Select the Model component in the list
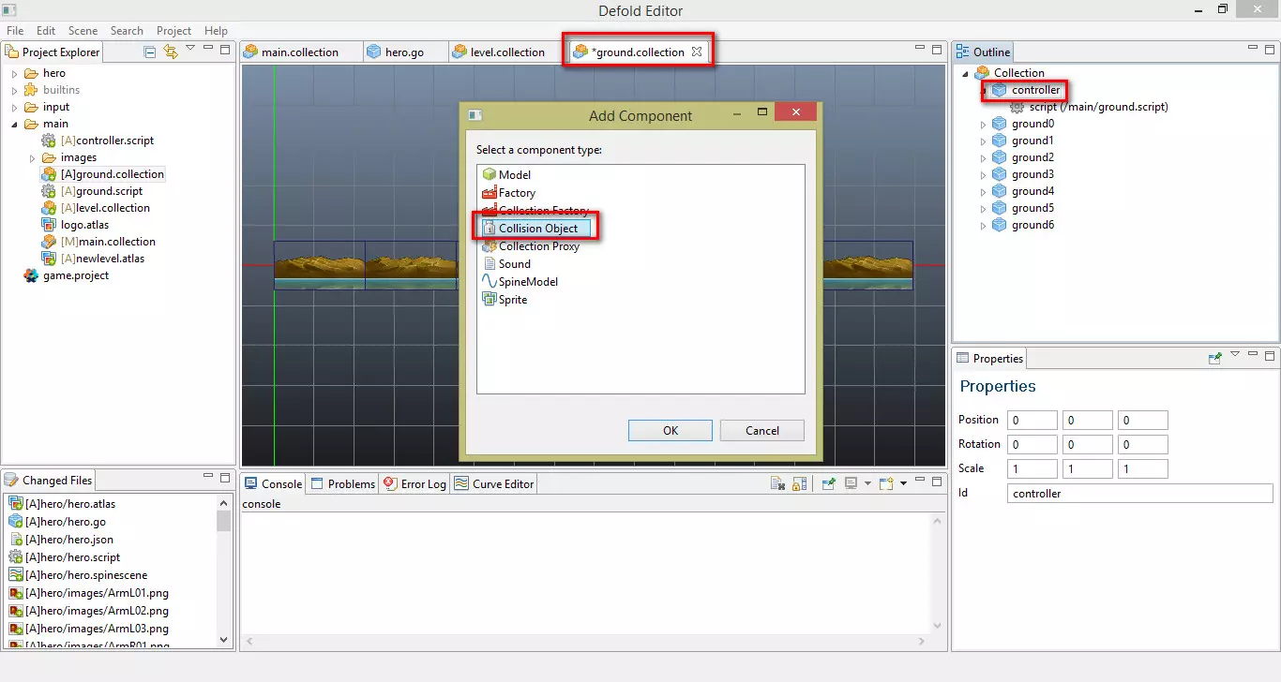The width and height of the screenshot is (1281, 682). tap(514, 175)
